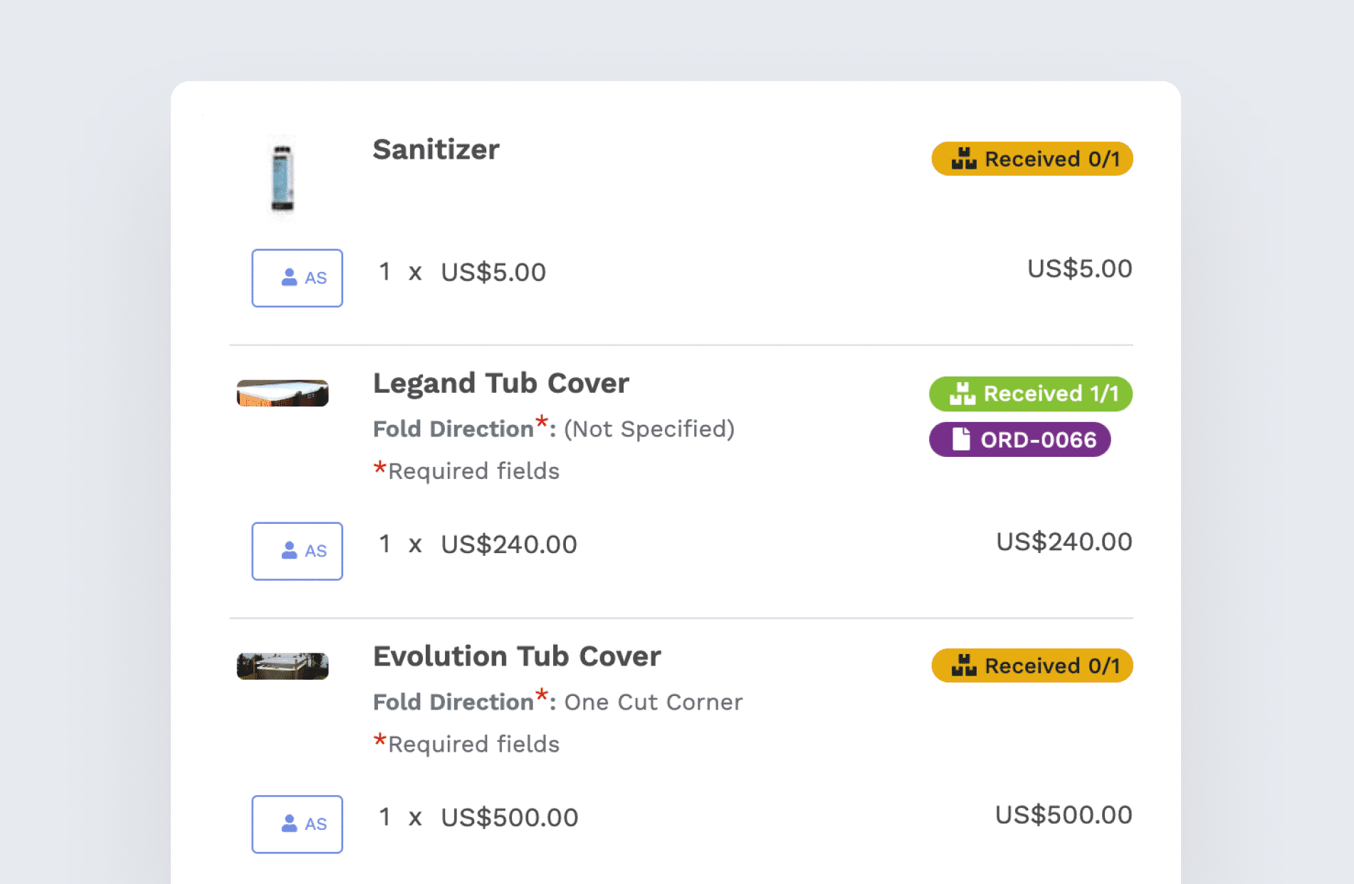Click Evolution Tub Cover Received 0/1 badge
This screenshot has height=884, width=1354.
(1032, 665)
